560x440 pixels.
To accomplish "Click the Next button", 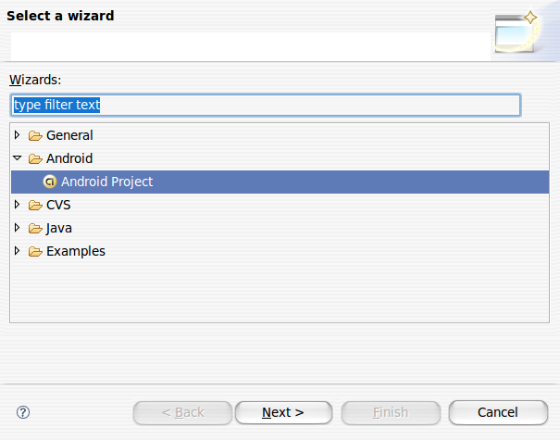I will (x=283, y=412).
